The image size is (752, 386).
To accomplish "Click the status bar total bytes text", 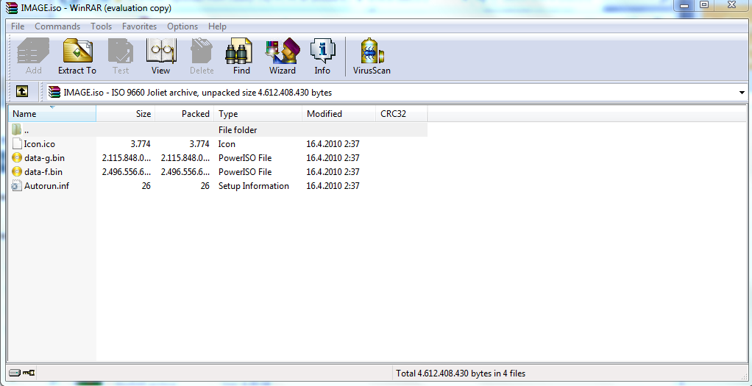I will coord(461,373).
